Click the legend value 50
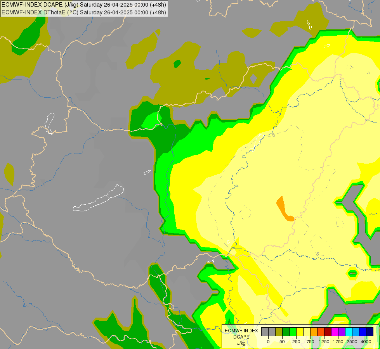380x349 pixels. (282, 342)
